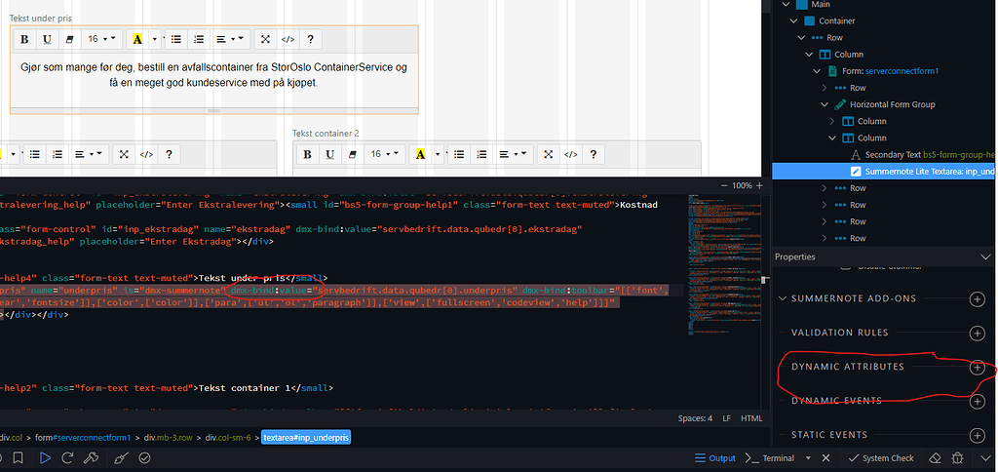Click the brush icon in bottom toolbar

120,458
